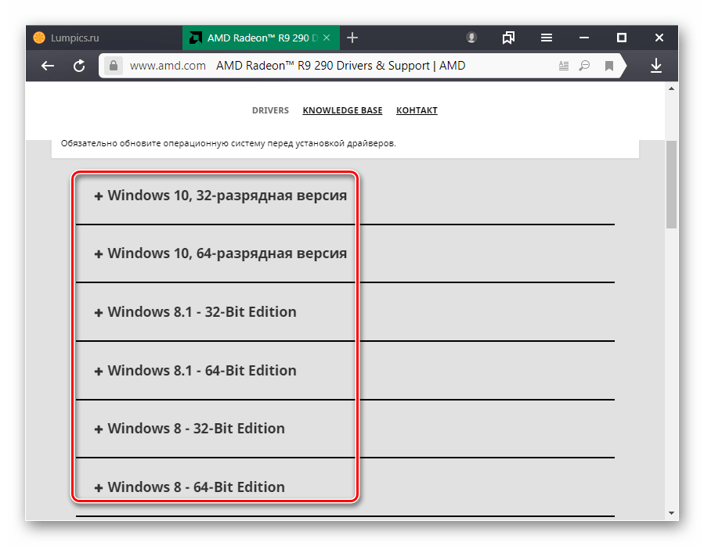704x546 pixels.
Task: Open downloads with the arrow icon
Action: (x=656, y=66)
